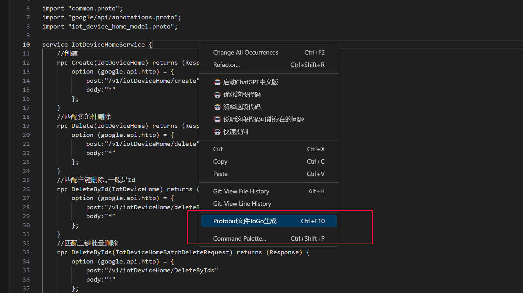Screen dimensions: 523x293
Task: Click comment //匹配多条件删除
Action: [x=84, y=117]
